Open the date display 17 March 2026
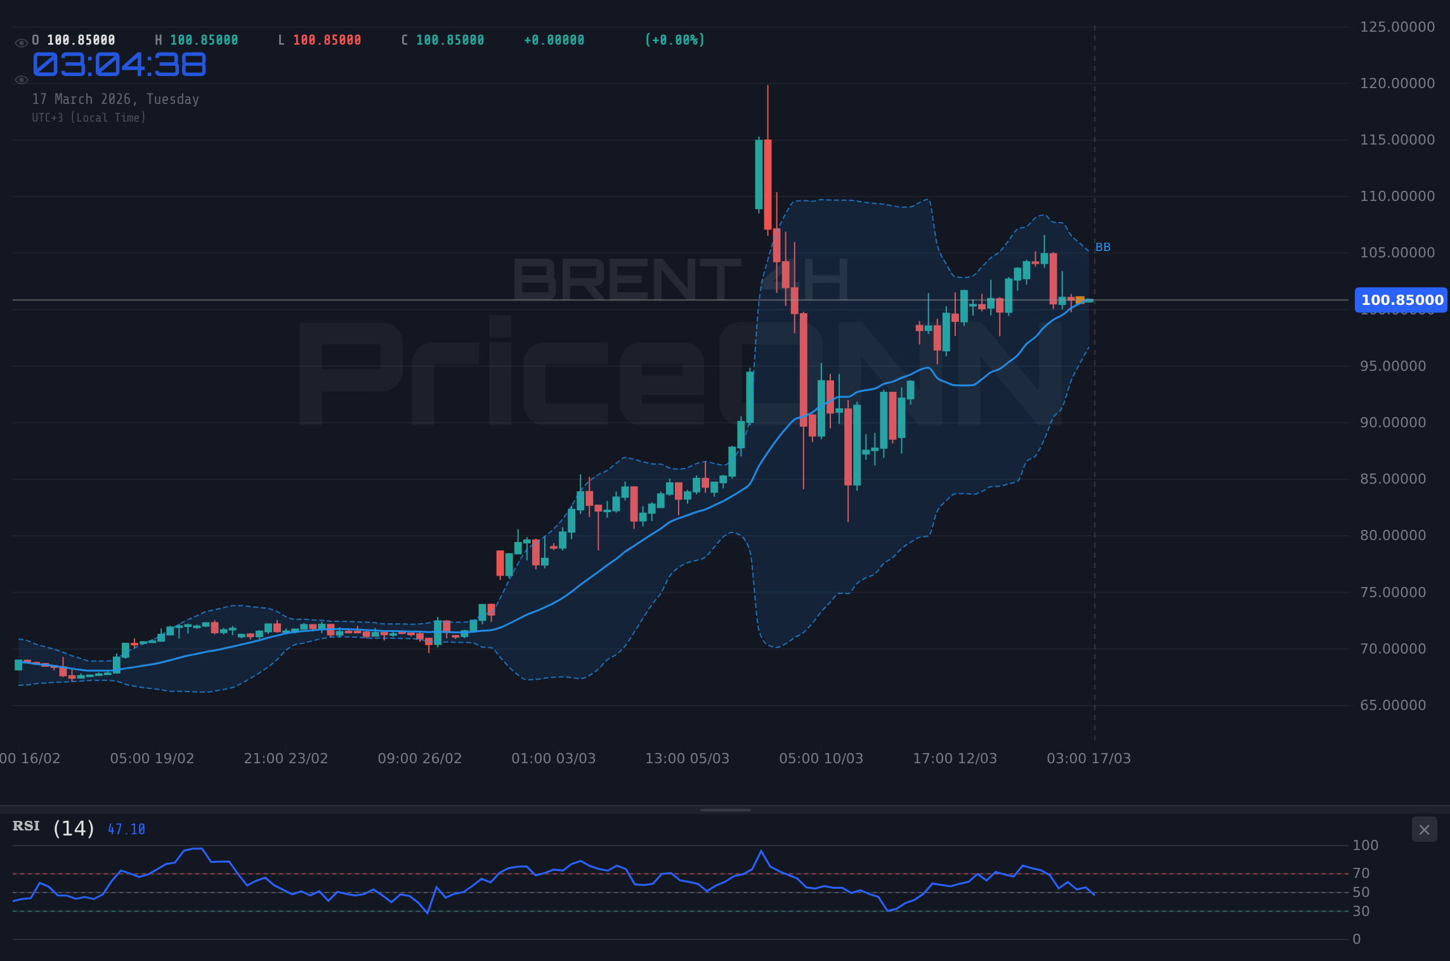This screenshot has height=961, width=1450. pos(115,99)
